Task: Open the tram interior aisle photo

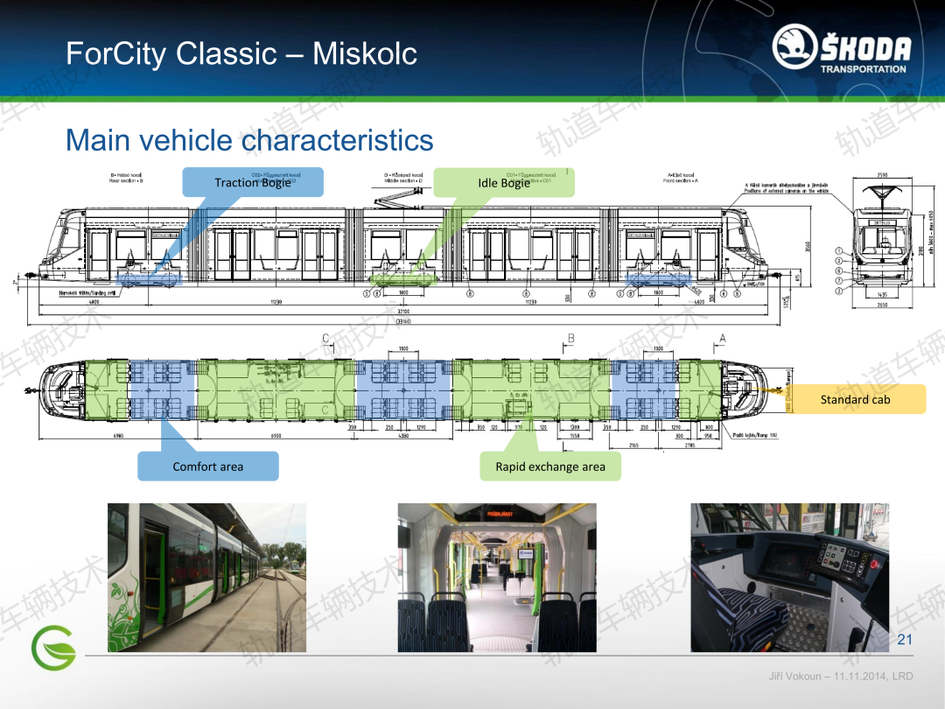Action: coord(497,578)
